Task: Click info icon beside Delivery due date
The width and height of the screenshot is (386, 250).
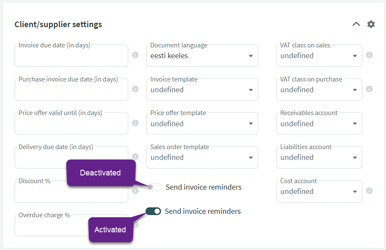Action: tap(135, 156)
